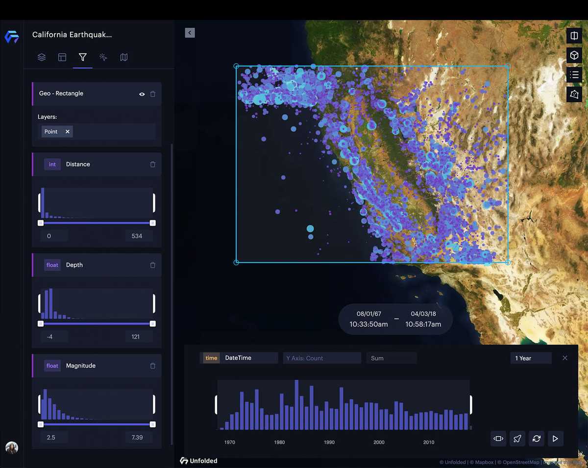
Task: Open the draw on map tool
Action: (x=574, y=94)
